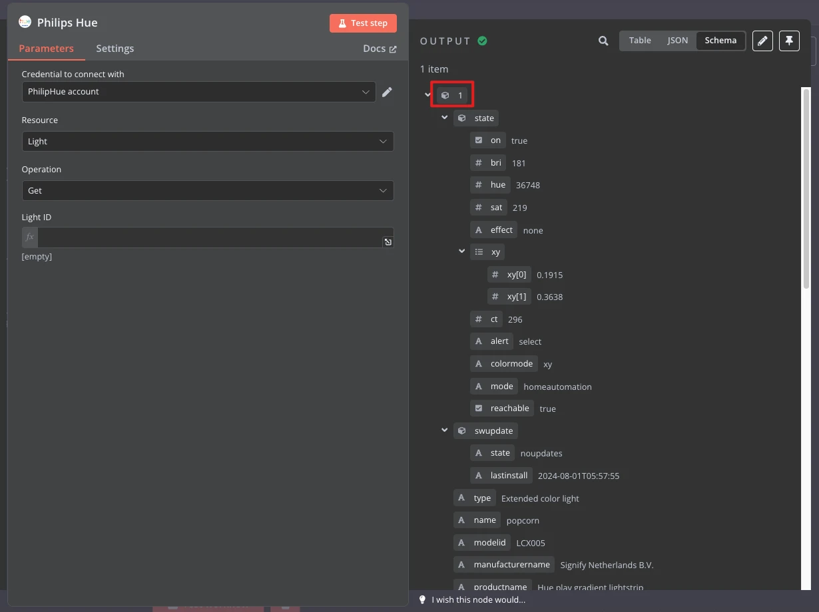Click the edit output pencil button
Viewport: 819px width, 612px height.
pyautogui.click(x=763, y=41)
